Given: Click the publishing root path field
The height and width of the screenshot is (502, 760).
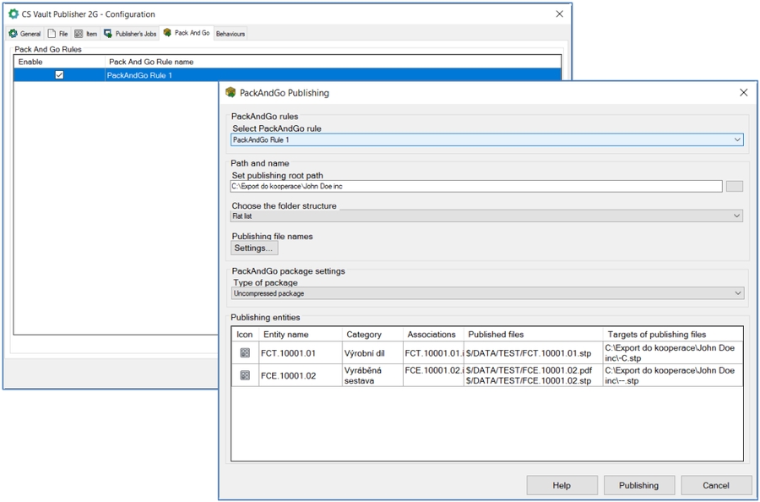Looking at the screenshot, I should 475,186.
